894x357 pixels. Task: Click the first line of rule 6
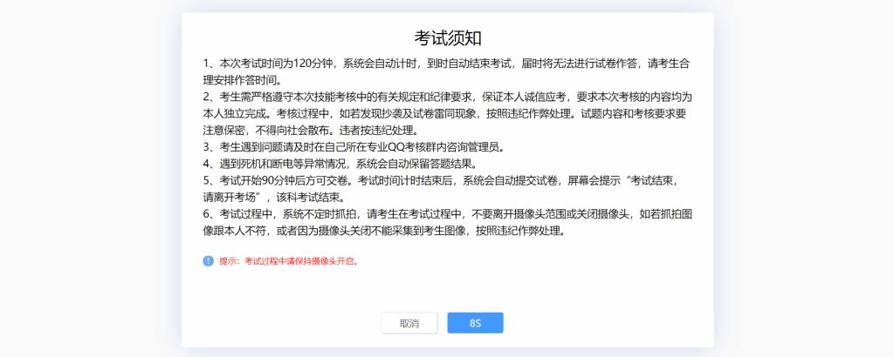(x=447, y=215)
